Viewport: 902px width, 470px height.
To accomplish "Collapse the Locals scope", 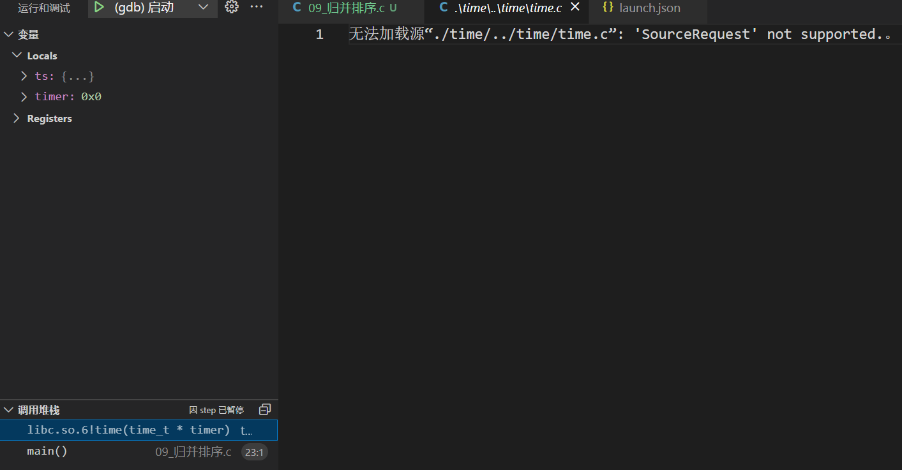I will coord(17,56).
